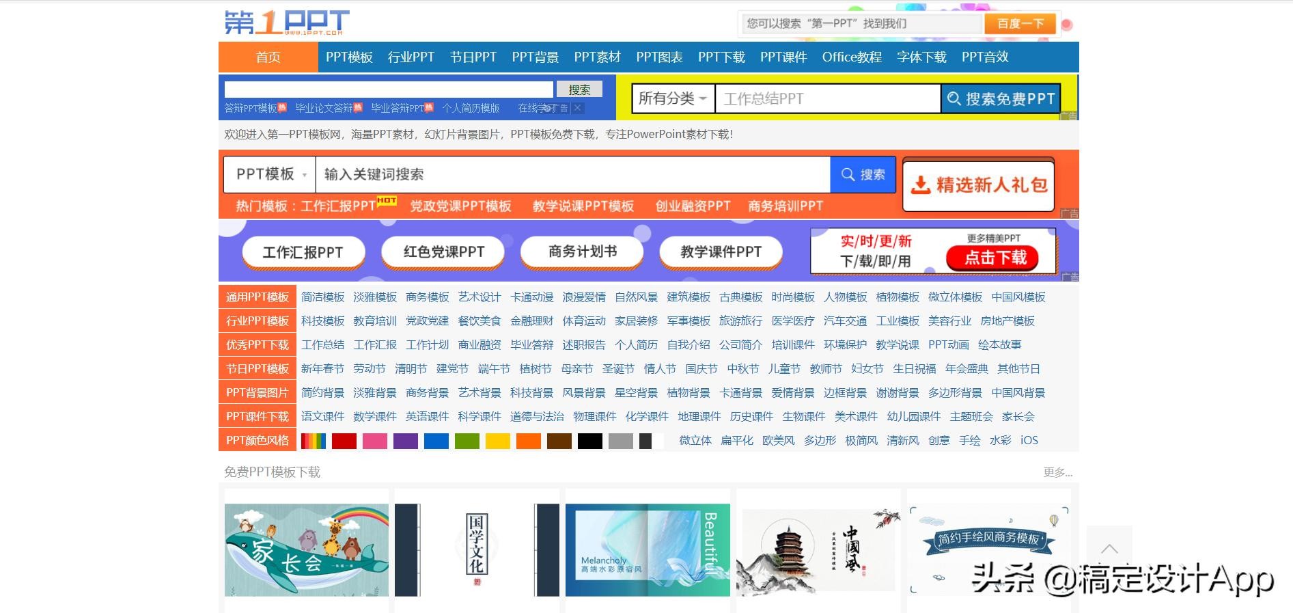The width and height of the screenshot is (1293, 613).
Task: Open the 毕业答辩 link
Action: coord(531,345)
